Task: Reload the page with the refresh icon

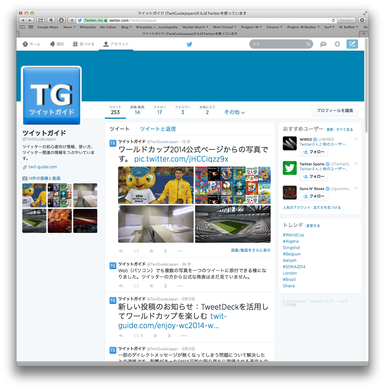Action: pyautogui.click(x=333, y=20)
